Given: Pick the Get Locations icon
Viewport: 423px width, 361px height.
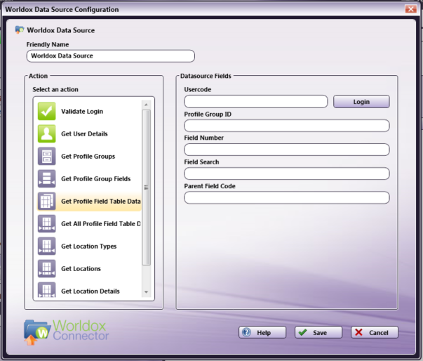Looking at the screenshot, I should [x=47, y=268].
